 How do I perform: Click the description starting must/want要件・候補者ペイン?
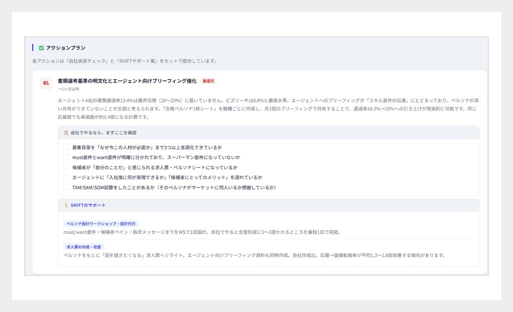tap(202, 232)
